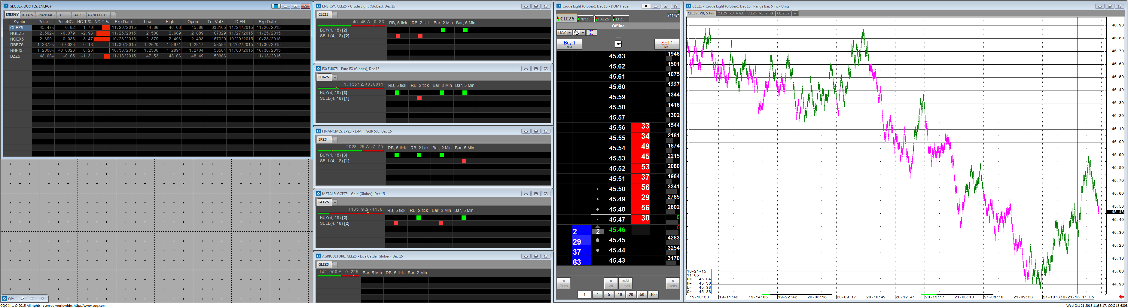The height and width of the screenshot is (308, 1128).
Task: Click the red arrow at chart bottom right
Action: pyautogui.click(x=1121, y=297)
